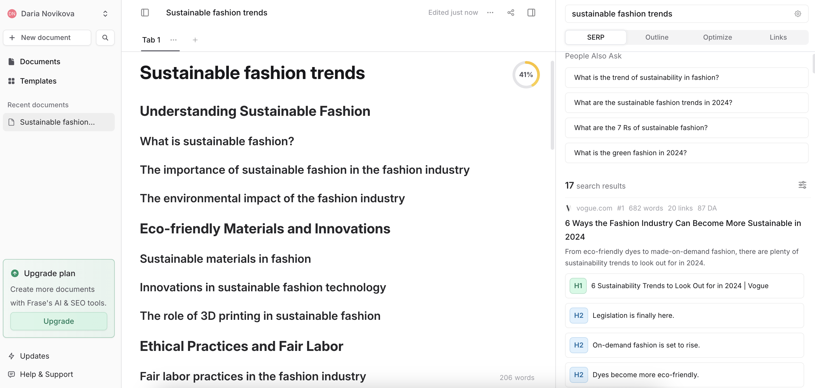Click the Upgrade plan arrow icon

click(15, 273)
